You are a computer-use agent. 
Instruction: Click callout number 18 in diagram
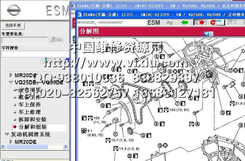(x=241, y=125)
